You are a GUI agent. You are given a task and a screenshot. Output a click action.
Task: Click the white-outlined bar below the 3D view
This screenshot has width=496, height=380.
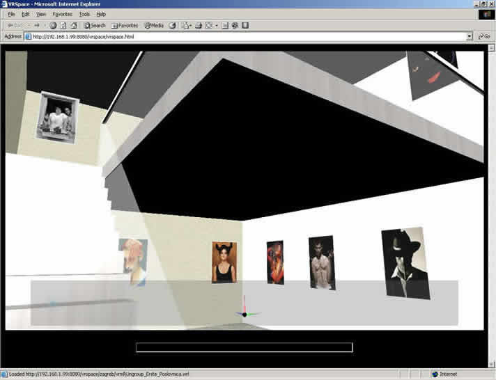coord(244,347)
